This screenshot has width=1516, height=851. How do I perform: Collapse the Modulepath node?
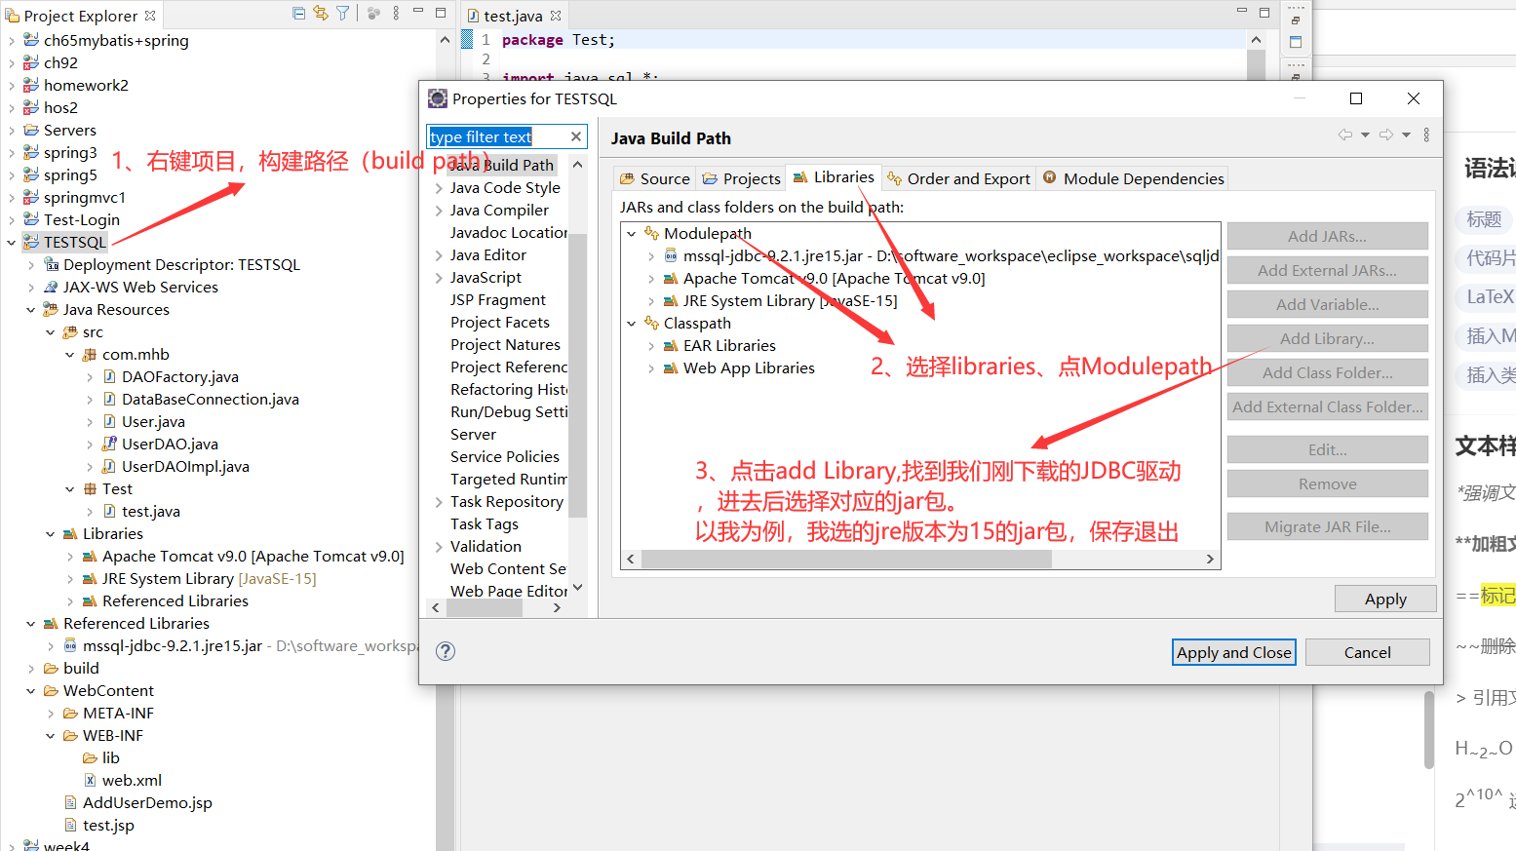pyautogui.click(x=631, y=234)
